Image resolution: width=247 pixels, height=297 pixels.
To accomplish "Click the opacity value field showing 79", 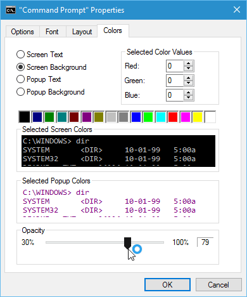I will coord(205,242).
